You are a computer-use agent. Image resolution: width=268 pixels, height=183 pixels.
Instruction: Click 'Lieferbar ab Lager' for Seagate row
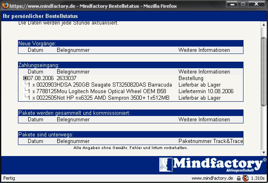tap(200, 85)
